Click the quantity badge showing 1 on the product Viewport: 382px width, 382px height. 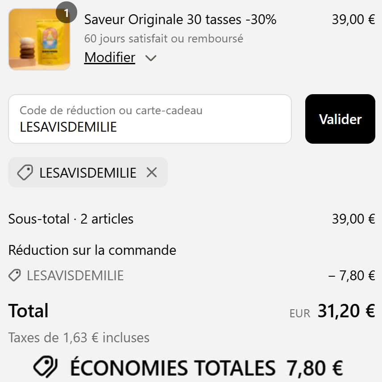tap(67, 12)
